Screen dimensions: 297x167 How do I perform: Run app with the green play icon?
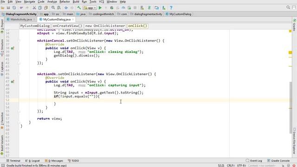(100, 8)
